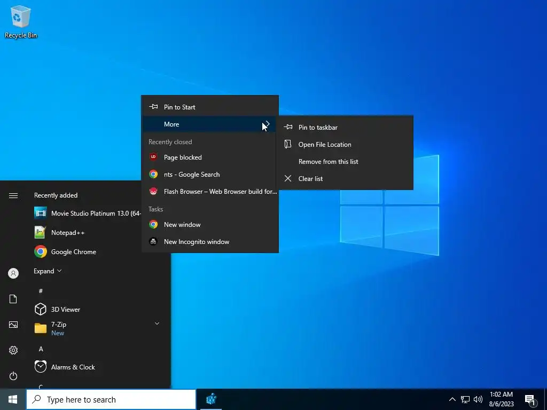The height and width of the screenshot is (410, 547).
Task: Open the user account icon in Start
Action: pyautogui.click(x=13, y=273)
